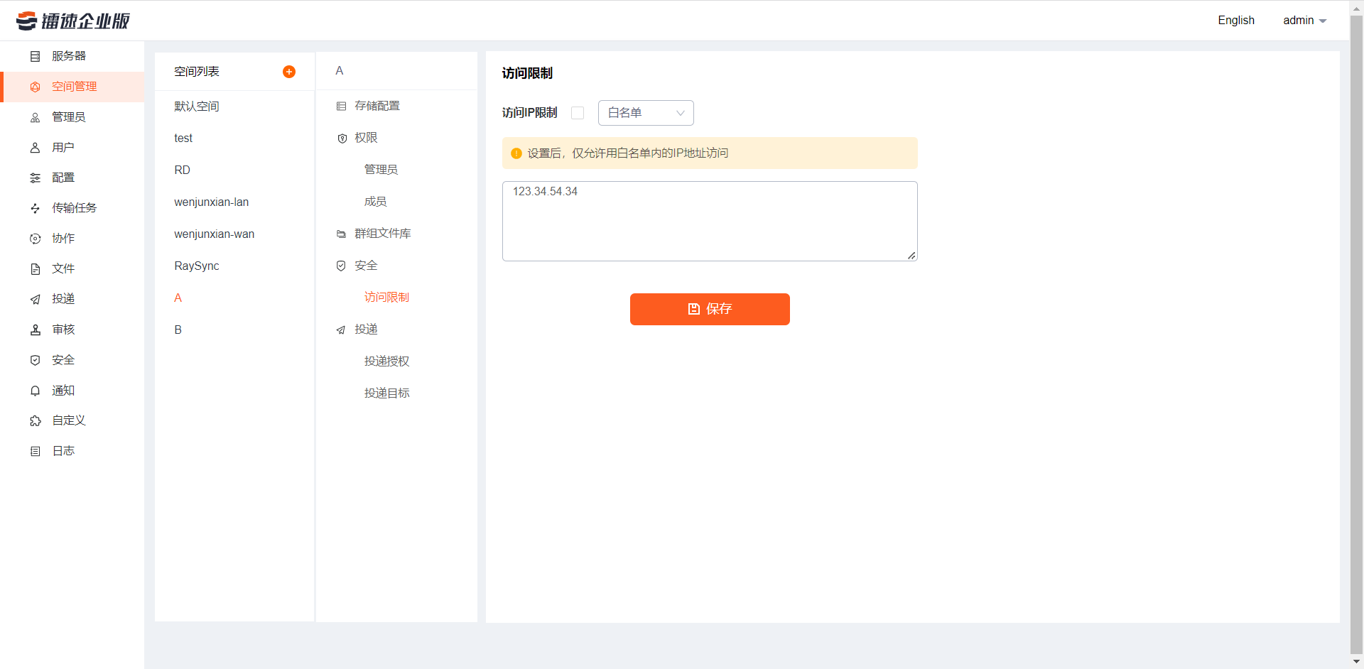
Task: Open 用户 via its sidebar icon
Action: (35, 148)
